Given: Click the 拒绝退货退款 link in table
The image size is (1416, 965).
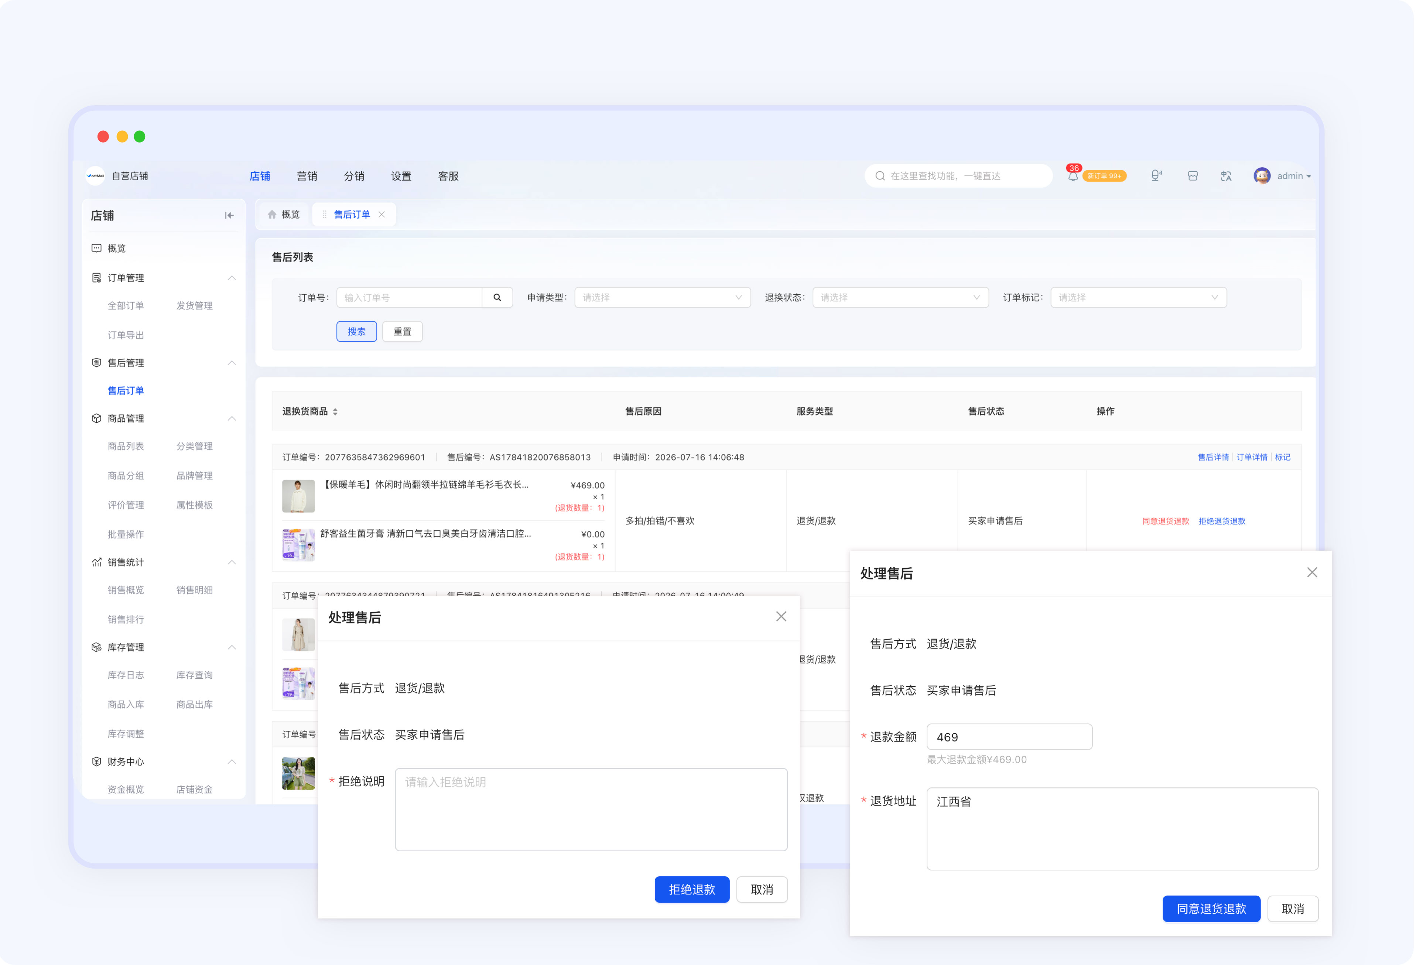Looking at the screenshot, I should tap(1222, 521).
